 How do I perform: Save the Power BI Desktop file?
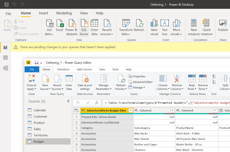pyautogui.click(x=7, y=4)
